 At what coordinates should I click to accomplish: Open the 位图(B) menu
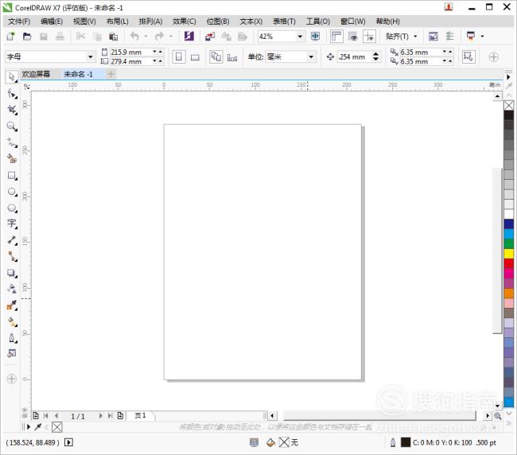coord(218,21)
